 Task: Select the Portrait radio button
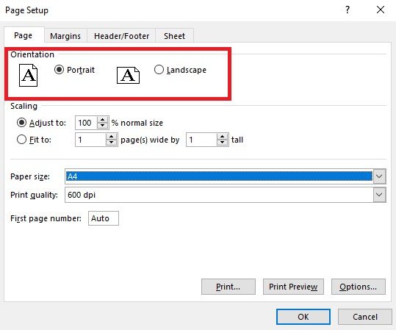(59, 70)
